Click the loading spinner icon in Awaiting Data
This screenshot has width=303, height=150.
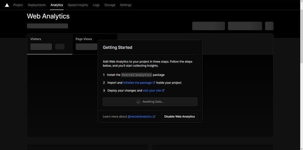(x=139, y=101)
